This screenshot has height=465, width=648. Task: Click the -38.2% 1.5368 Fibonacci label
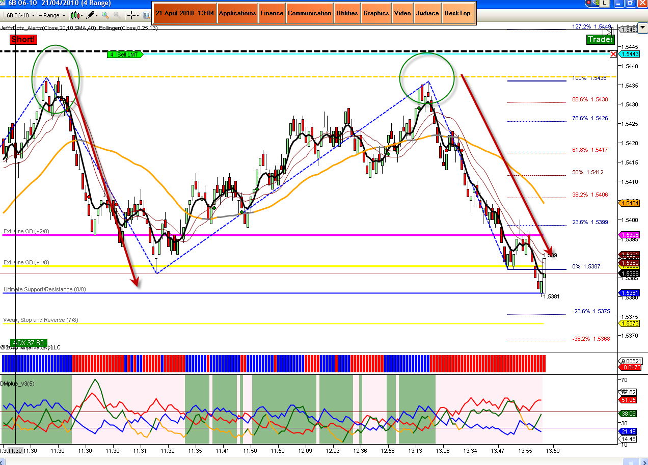pyautogui.click(x=591, y=339)
